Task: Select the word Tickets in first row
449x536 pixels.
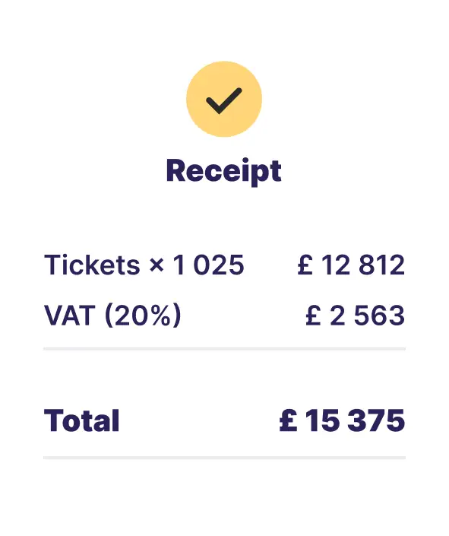Action: (x=92, y=265)
